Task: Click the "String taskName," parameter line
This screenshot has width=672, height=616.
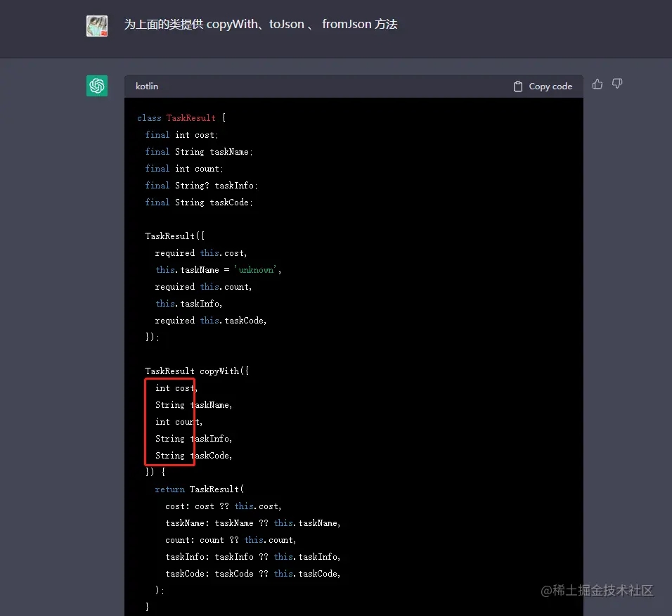Action: 194,405
